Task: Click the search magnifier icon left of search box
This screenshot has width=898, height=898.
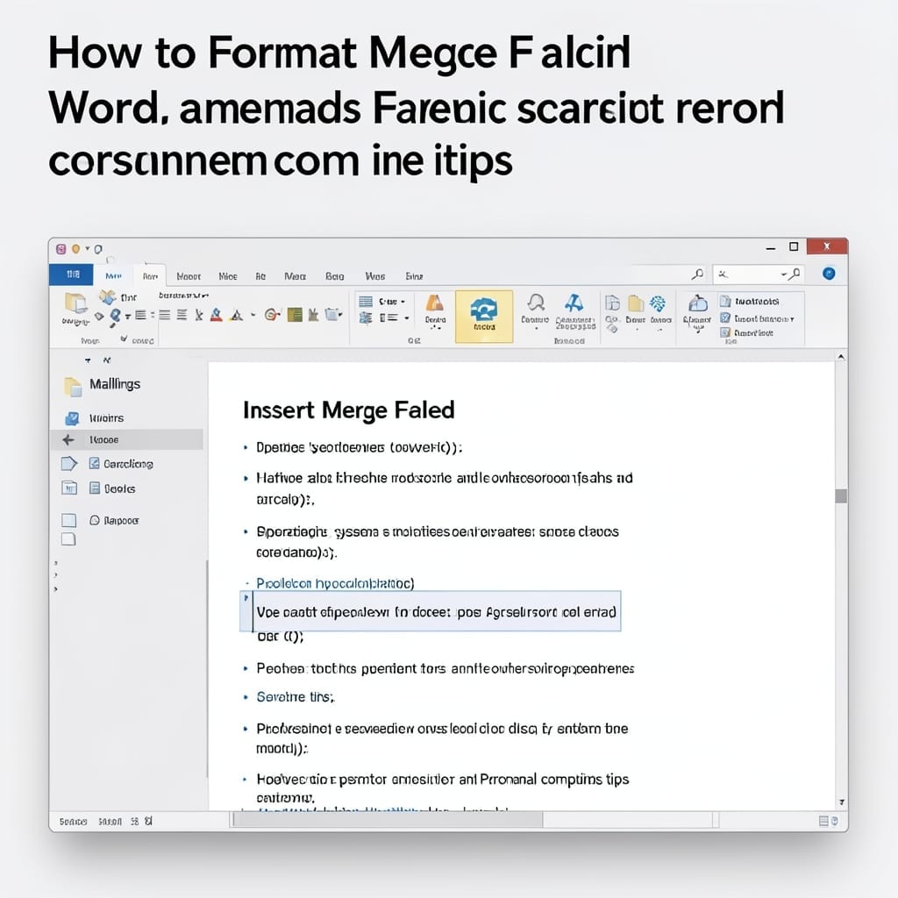Action: tap(697, 274)
